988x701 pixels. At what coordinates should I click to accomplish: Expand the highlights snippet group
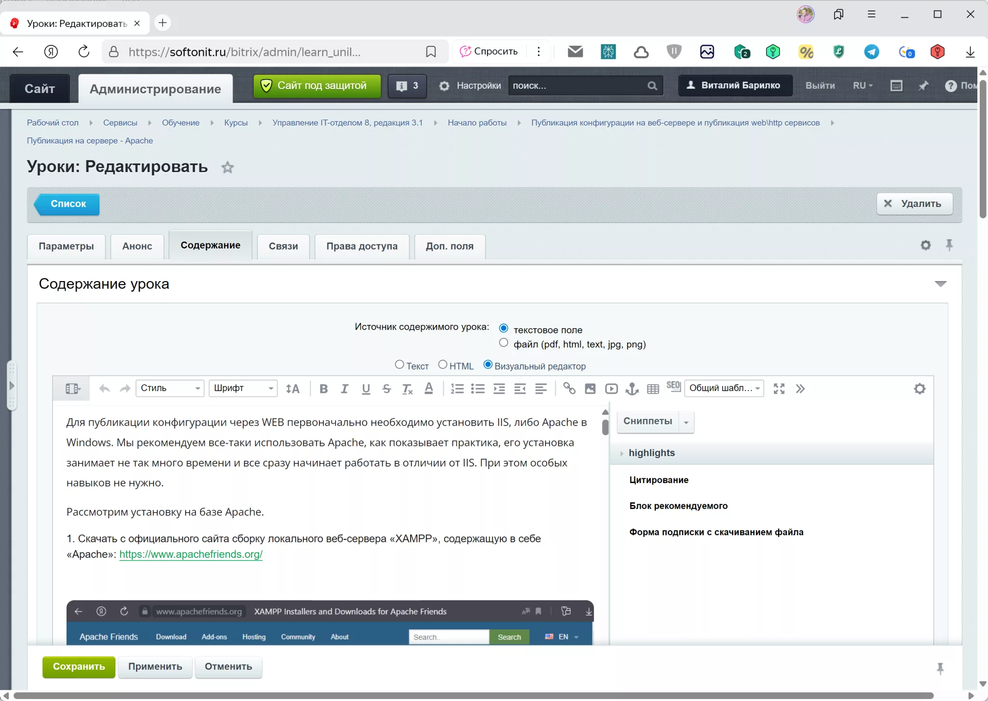pyautogui.click(x=651, y=453)
